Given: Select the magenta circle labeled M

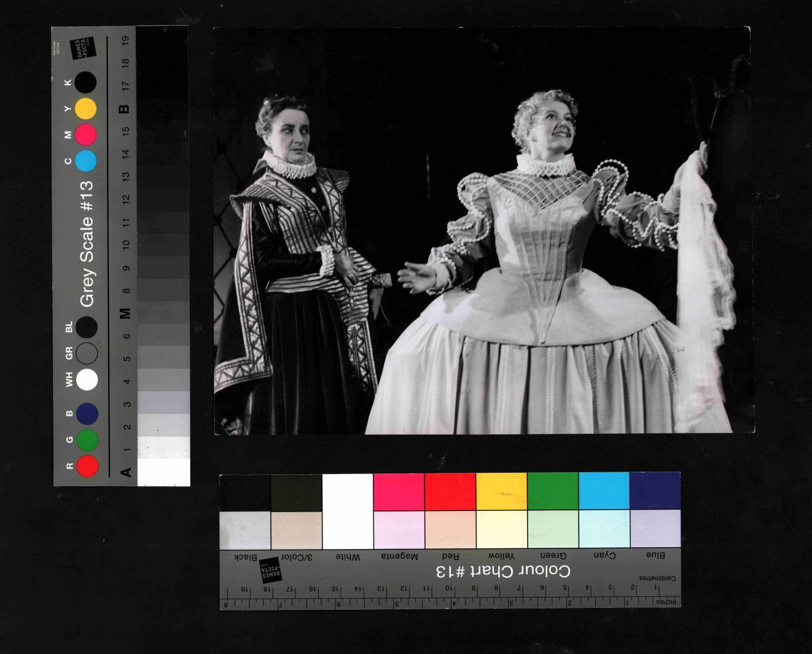Looking at the screenshot, I should 86,134.
